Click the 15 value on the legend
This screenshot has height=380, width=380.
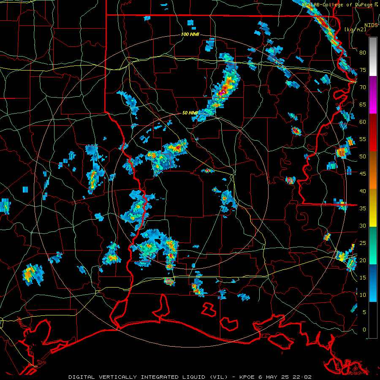tap(363, 278)
